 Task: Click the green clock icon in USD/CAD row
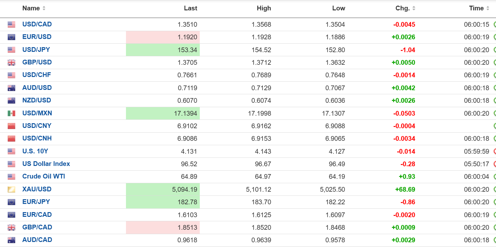pos(494,25)
